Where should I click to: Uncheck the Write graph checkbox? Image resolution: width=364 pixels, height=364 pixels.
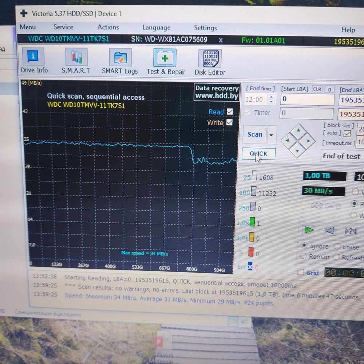pyautogui.click(x=229, y=122)
